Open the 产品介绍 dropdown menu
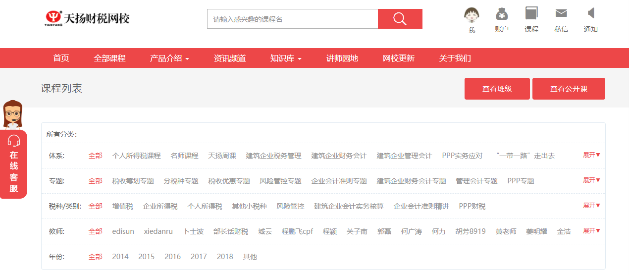 169,58
